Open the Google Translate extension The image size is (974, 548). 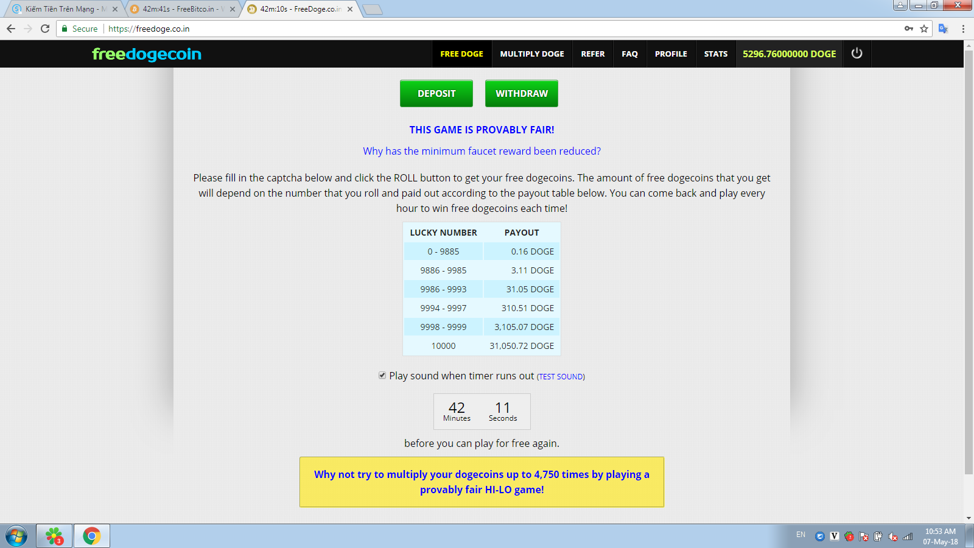944,29
